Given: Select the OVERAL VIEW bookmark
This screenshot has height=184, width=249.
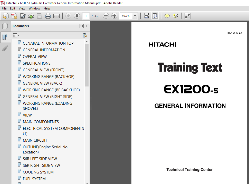Looking at the screenshot, I should point(35,56).
